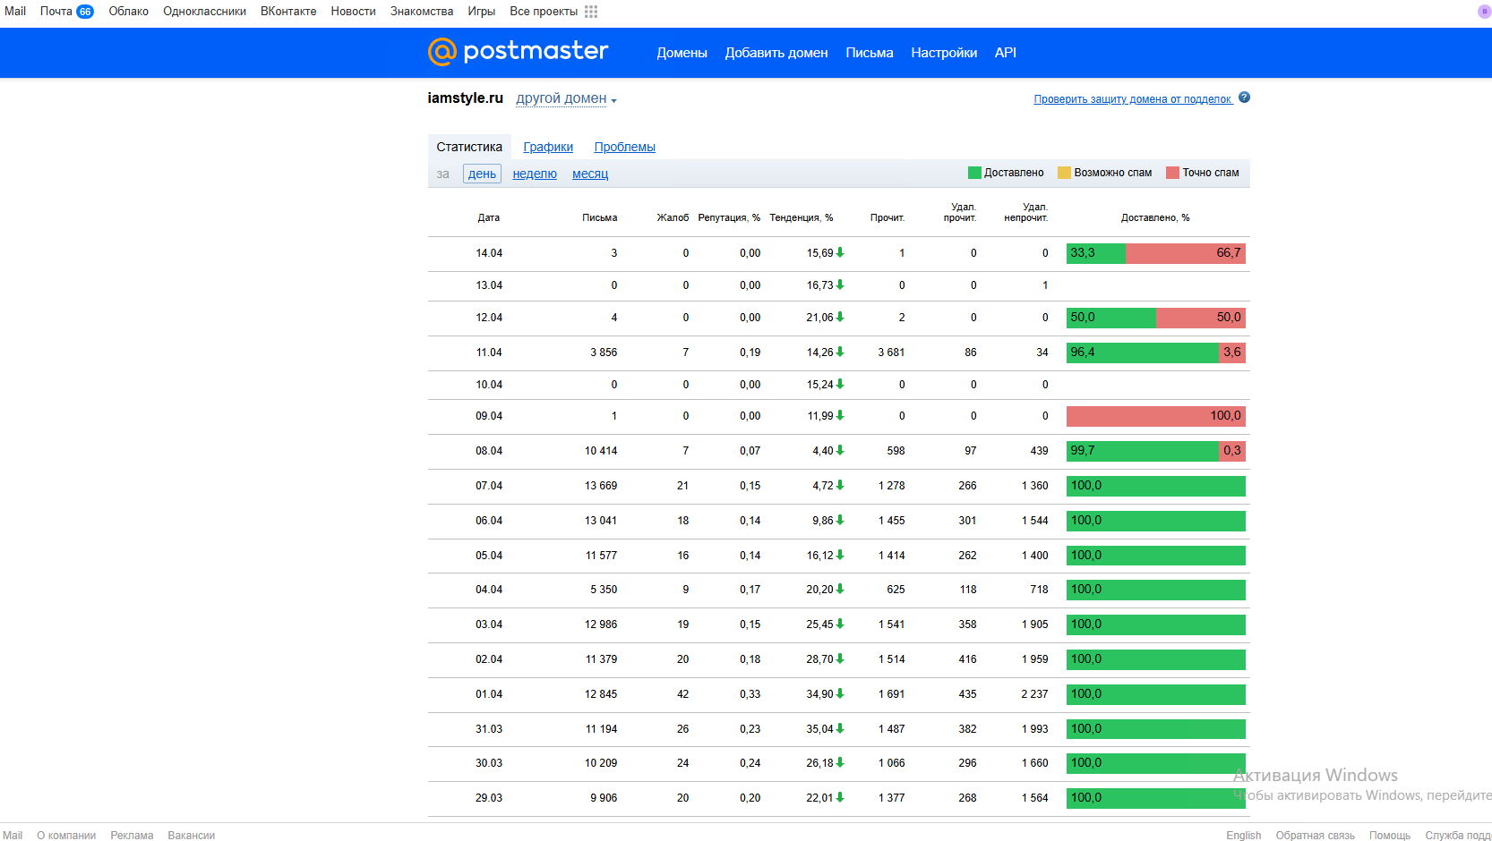The width and height of the screenshot is (1492, 841).
Task: Click the user avatar icon top right
Action: pos(1484,12)
